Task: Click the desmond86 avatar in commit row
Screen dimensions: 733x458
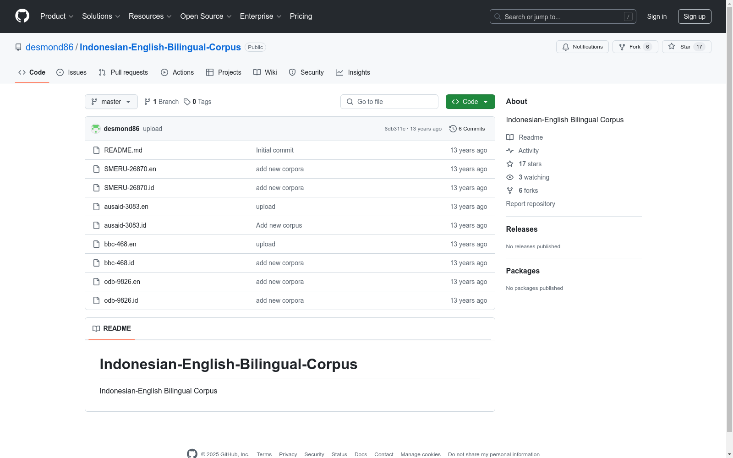Action: (x=96, y=129)
